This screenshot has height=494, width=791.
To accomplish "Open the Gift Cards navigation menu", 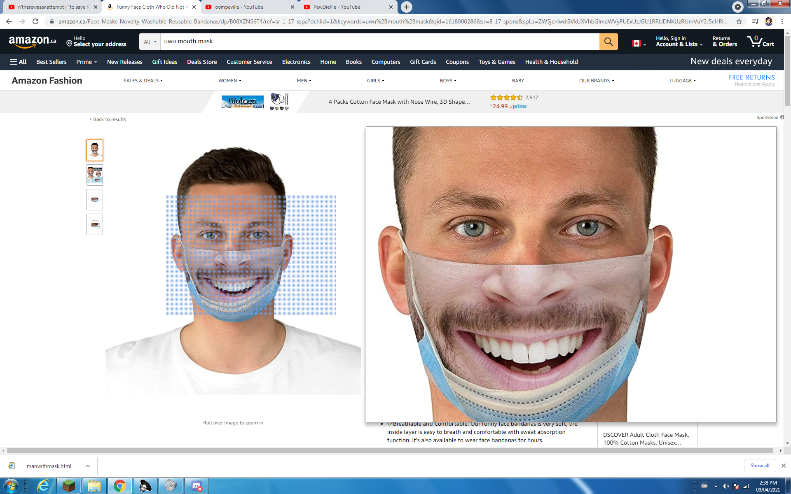I will pos(423,62).
